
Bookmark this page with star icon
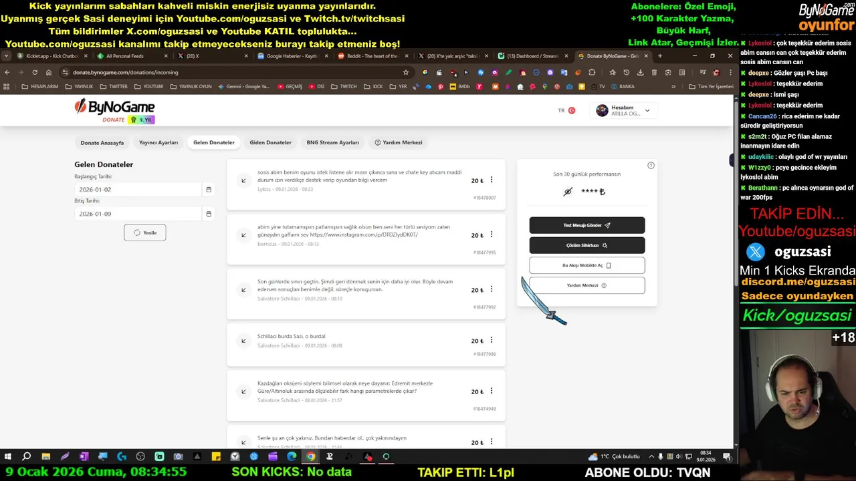click(x=405, y=72)
